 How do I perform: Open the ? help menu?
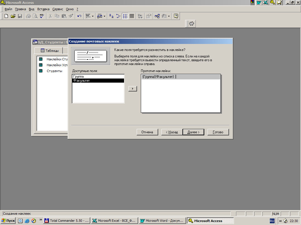(77, 9)
